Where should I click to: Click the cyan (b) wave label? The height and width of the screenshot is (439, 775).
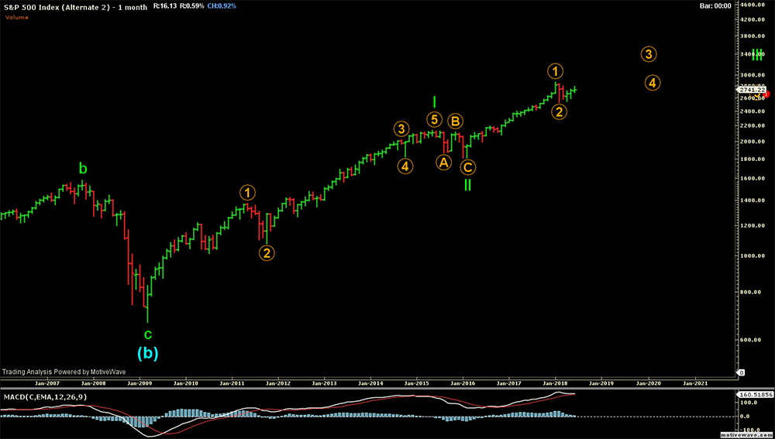point(147,354)
